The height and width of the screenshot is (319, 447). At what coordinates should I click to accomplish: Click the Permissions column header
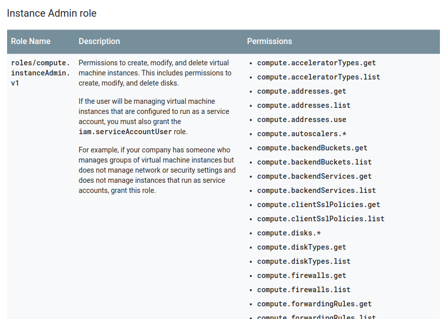click(269, 41)
